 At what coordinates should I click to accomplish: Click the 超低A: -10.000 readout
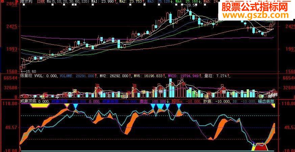[187, 101]
